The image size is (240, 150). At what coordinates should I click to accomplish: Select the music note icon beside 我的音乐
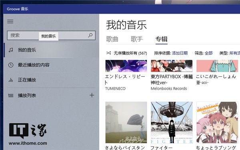11,50
